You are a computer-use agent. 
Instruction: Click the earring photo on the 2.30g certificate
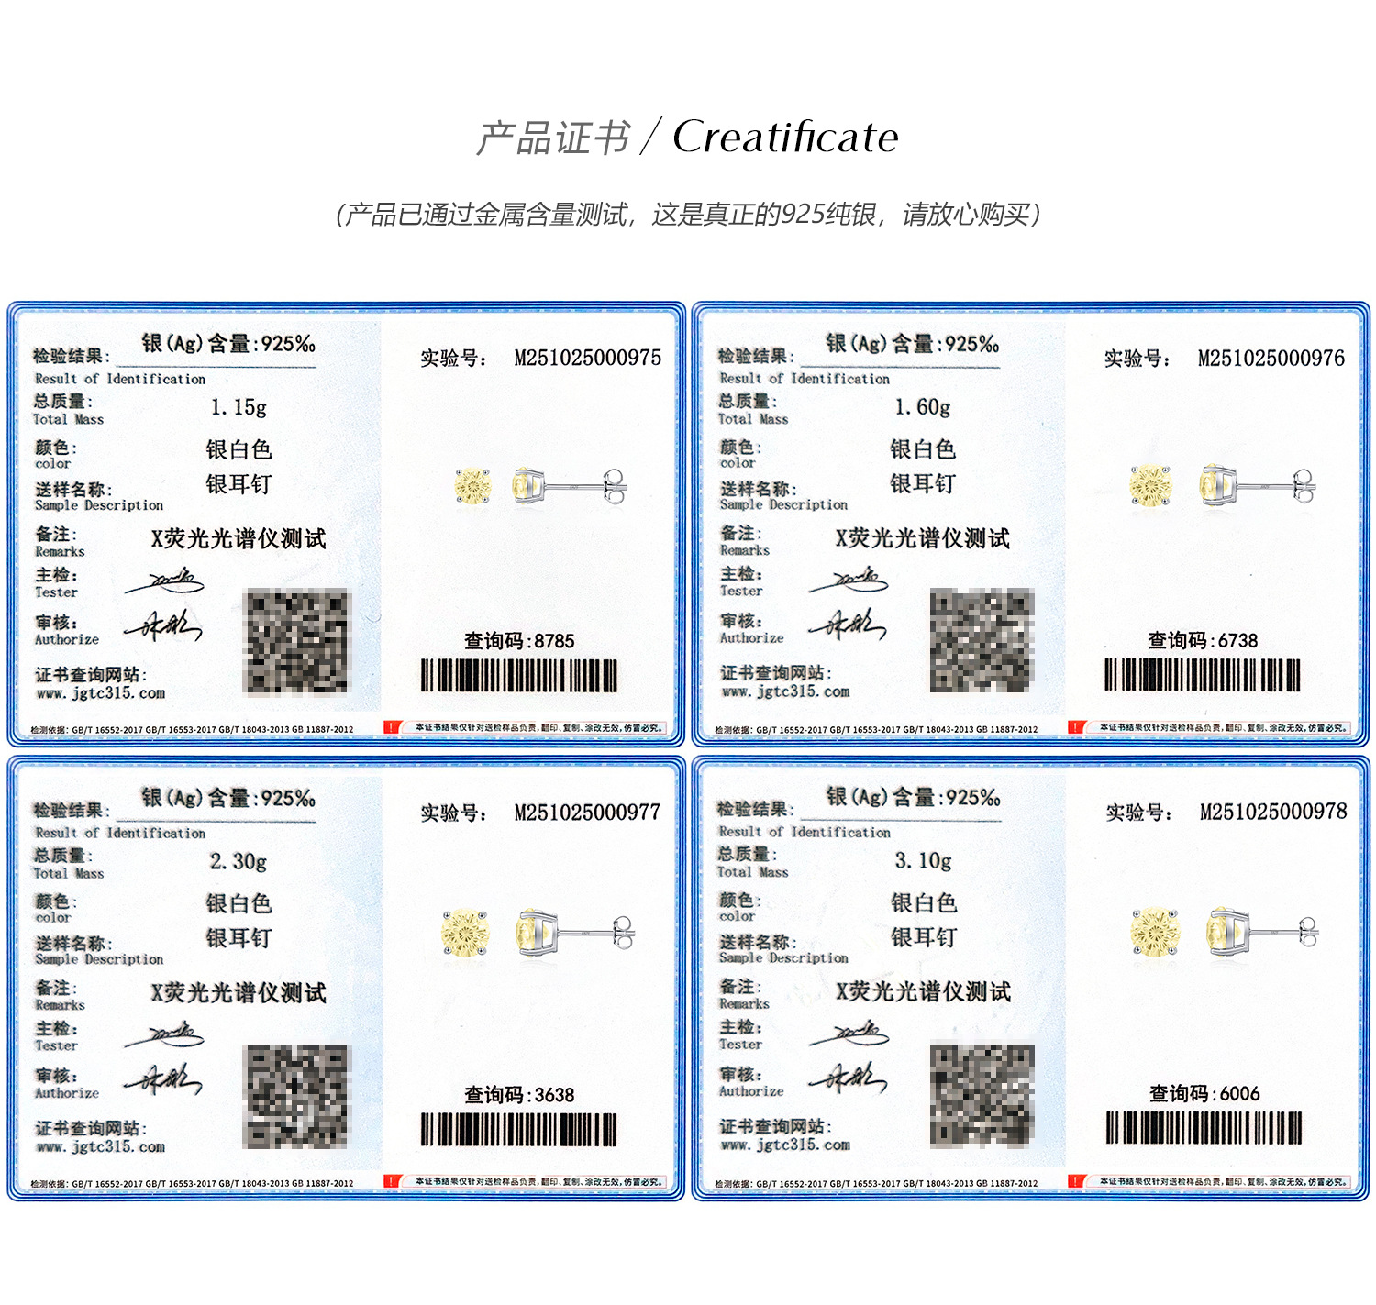coord(538,934)
